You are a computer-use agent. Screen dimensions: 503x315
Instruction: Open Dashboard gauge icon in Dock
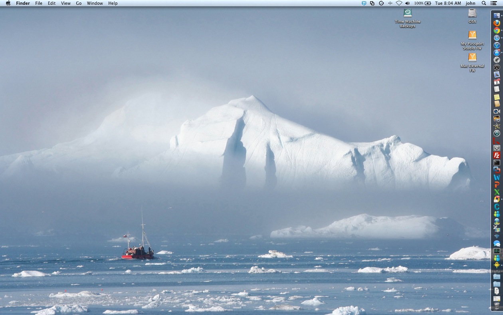[x=497, y=67]
